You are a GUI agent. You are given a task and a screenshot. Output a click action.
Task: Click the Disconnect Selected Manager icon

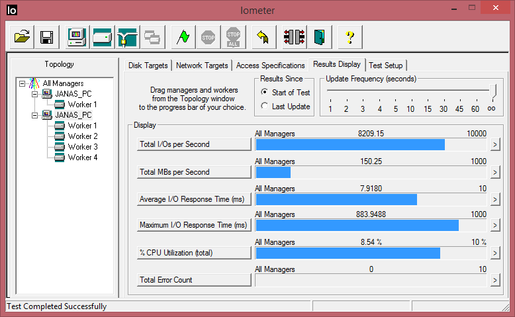click(x=295, y=37)
